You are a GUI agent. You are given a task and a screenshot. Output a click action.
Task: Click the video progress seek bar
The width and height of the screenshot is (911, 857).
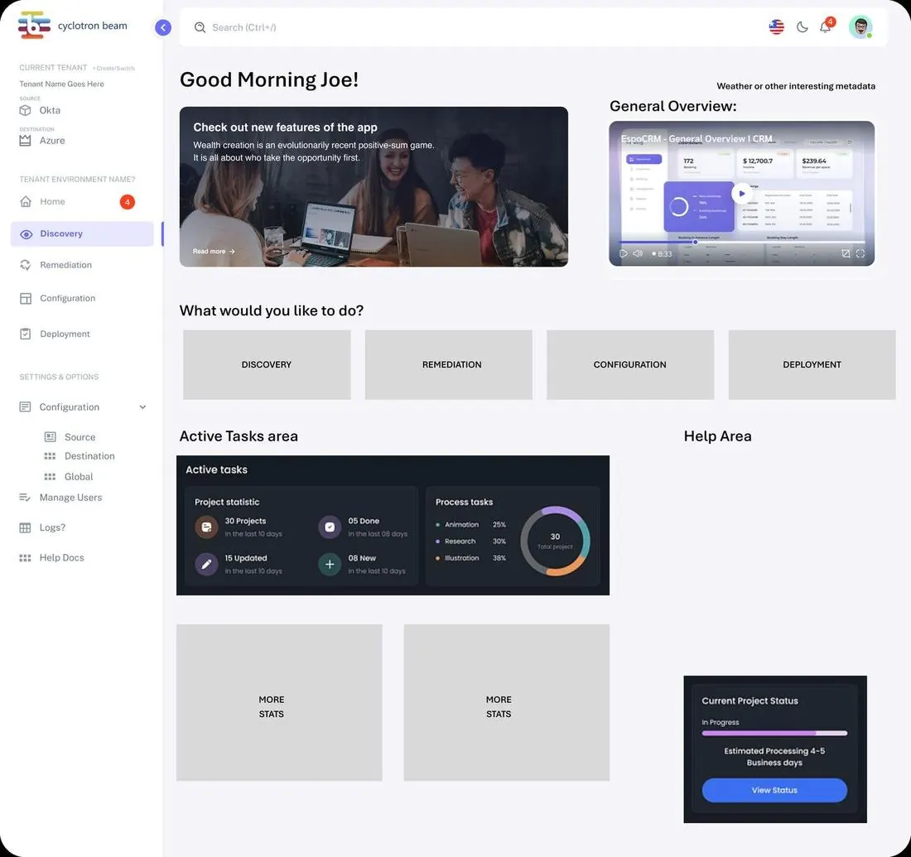click(741, 242)
